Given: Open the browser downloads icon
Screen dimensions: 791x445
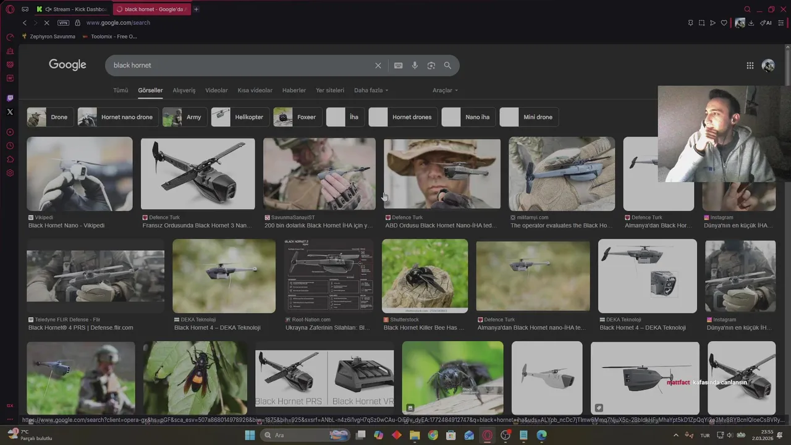Looking at the screenshot, I should [x=751, y=23].
